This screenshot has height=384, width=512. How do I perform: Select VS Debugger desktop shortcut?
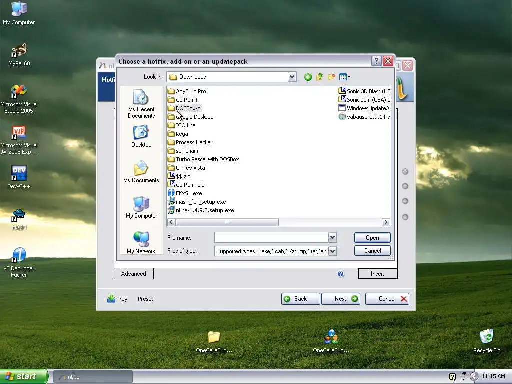tap(19, 263)
